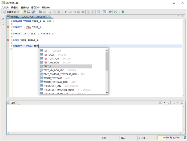Click the autocomplete list scroll-up arrow
The height and width of the screenshot is (141, 187).
pos(107,50)
